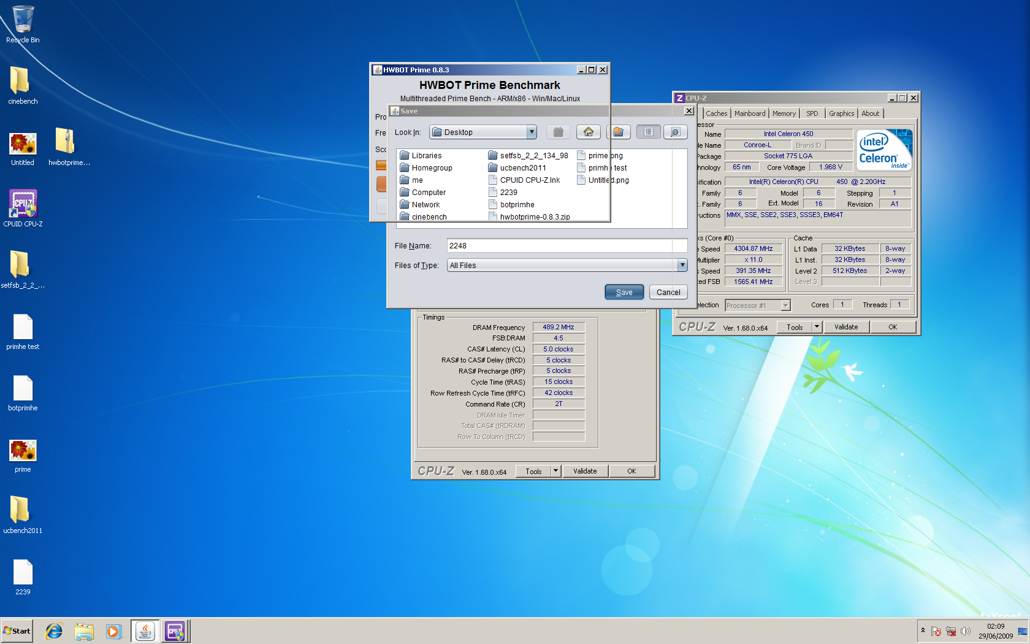Open Action Center flag in tray

tap(936, 631)
